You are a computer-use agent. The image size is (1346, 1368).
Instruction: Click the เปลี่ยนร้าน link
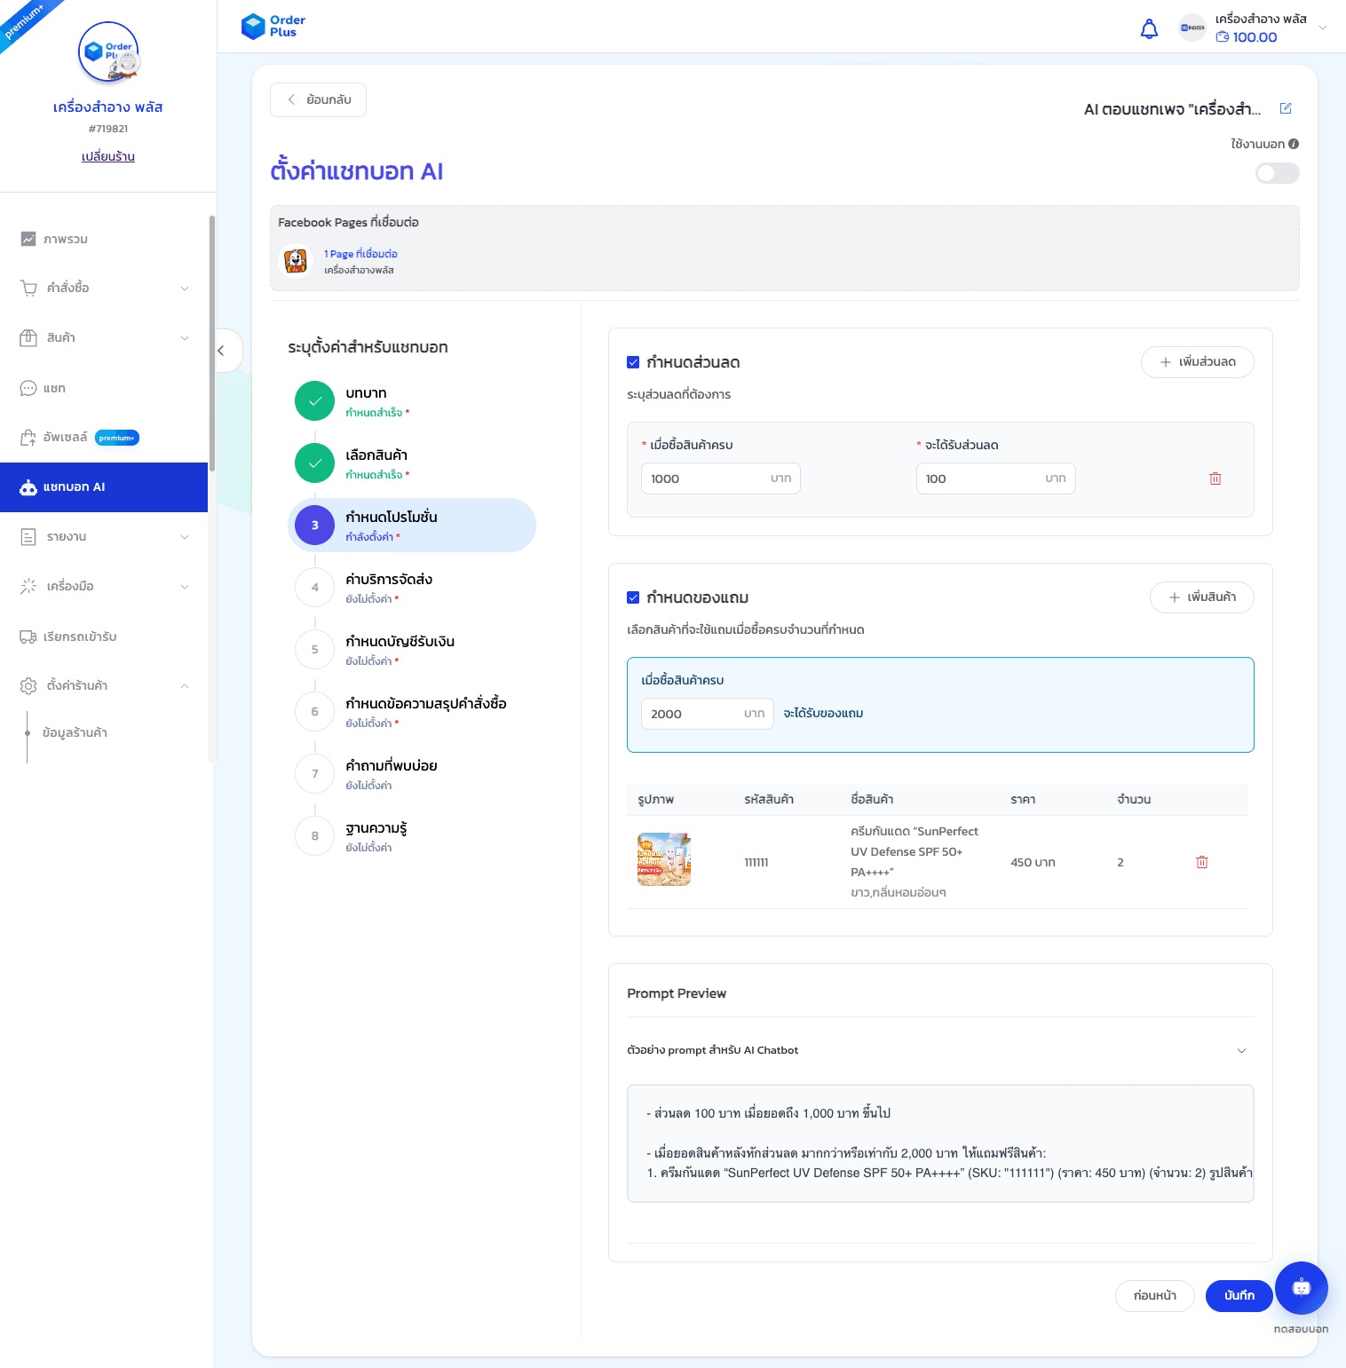pos(107,156)
